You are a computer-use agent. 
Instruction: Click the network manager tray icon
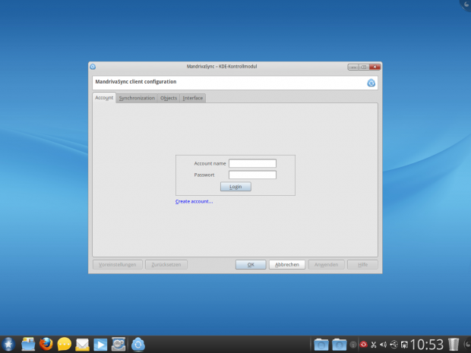404,345
